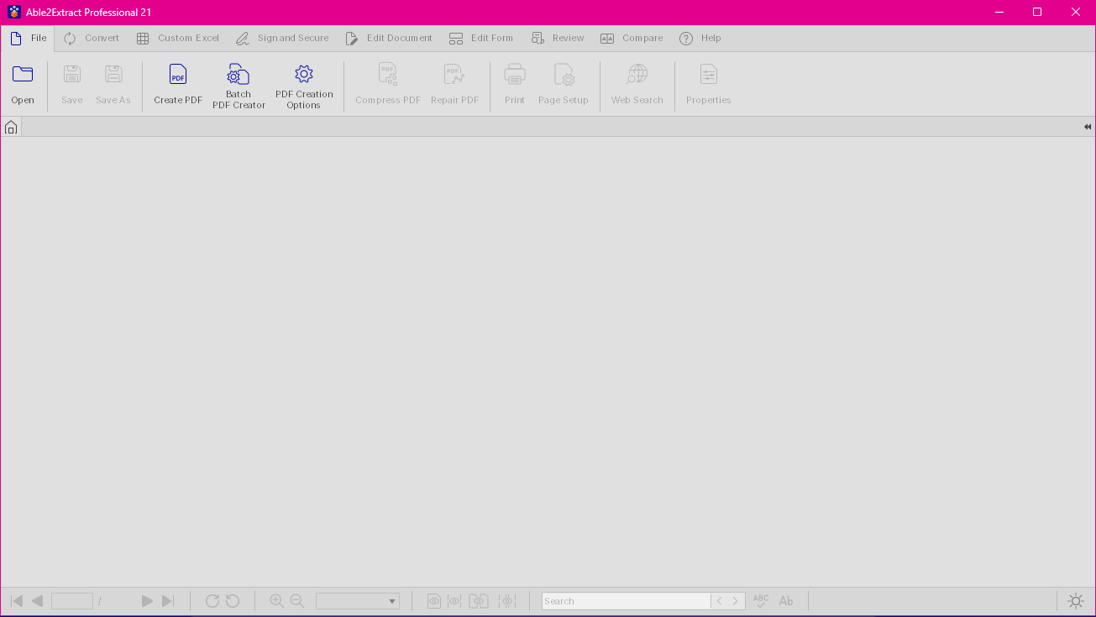Open PDF Creation Options
The width and height of the screenshot is (1096, 617).
pos(304,75)
